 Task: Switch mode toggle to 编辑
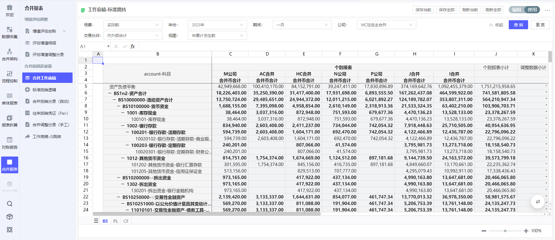[x=517, y=10]
